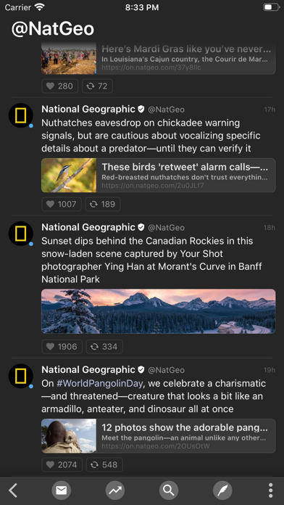Open the "These birds 'retweet' alarm calls" link card
The width and height of the screenshot is (284, 505).
point(158,175)
